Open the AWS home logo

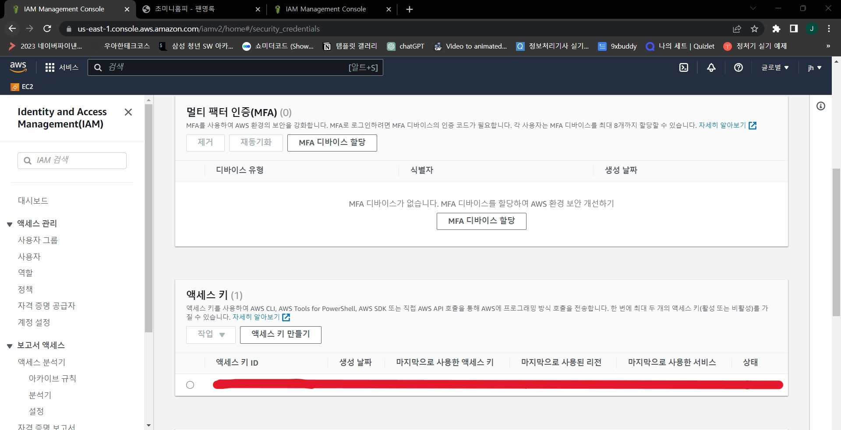(x=18, y=67)
